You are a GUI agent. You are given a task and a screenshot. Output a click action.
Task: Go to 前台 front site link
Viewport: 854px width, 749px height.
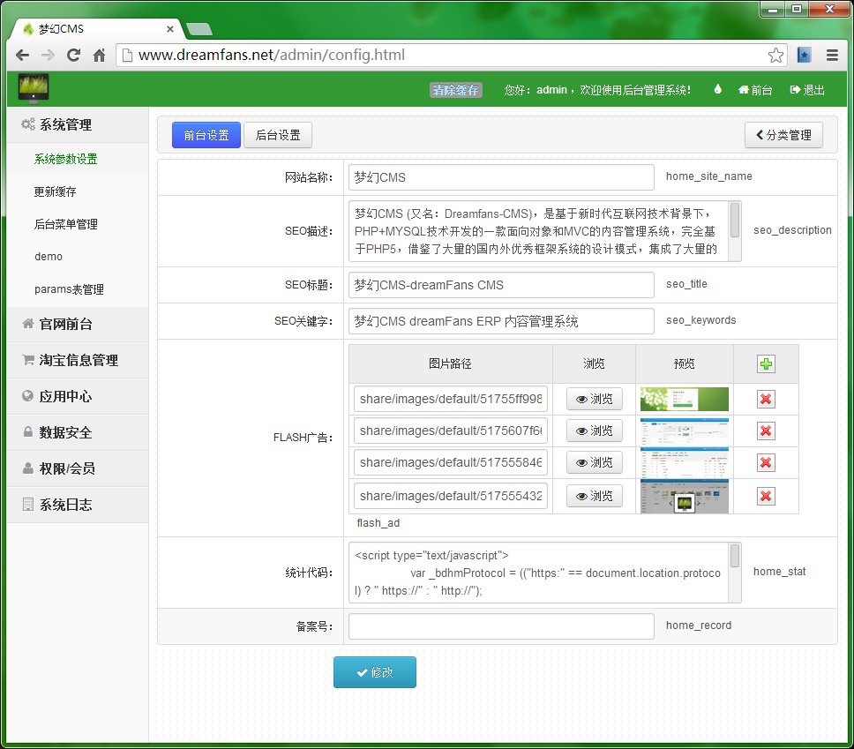(x=755, y=90)
